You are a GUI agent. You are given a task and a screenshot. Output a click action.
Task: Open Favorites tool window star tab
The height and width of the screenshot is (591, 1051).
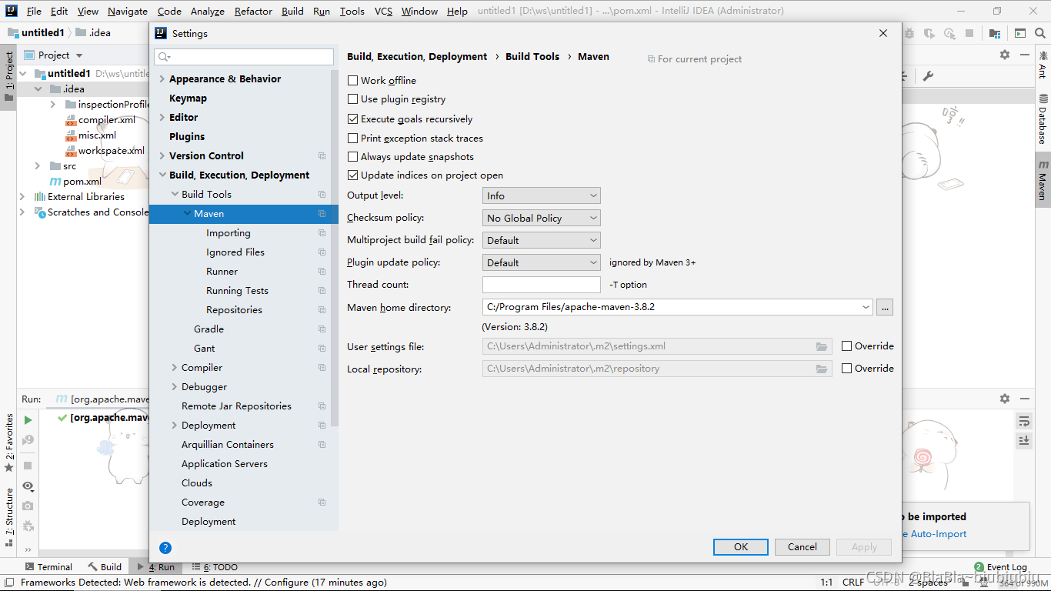pos(8,442)
